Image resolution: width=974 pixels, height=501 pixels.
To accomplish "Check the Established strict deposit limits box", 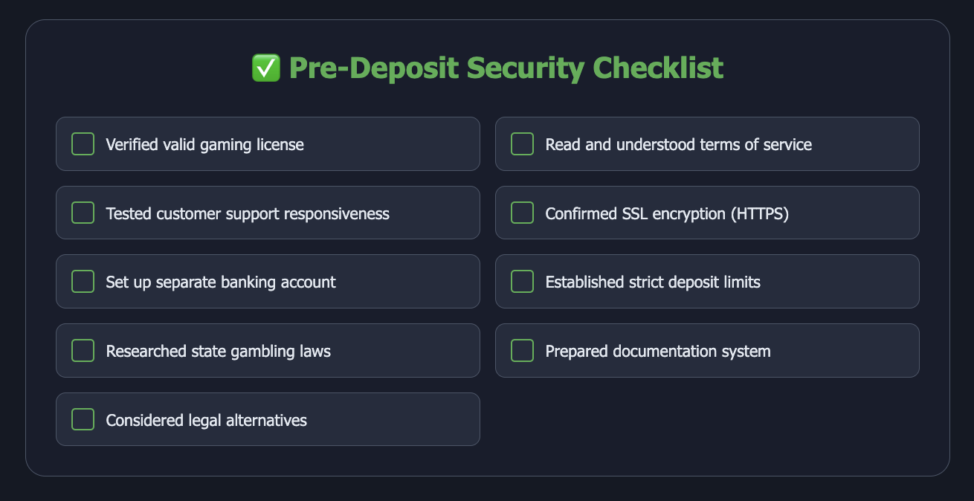I will [x=522, y=282].
